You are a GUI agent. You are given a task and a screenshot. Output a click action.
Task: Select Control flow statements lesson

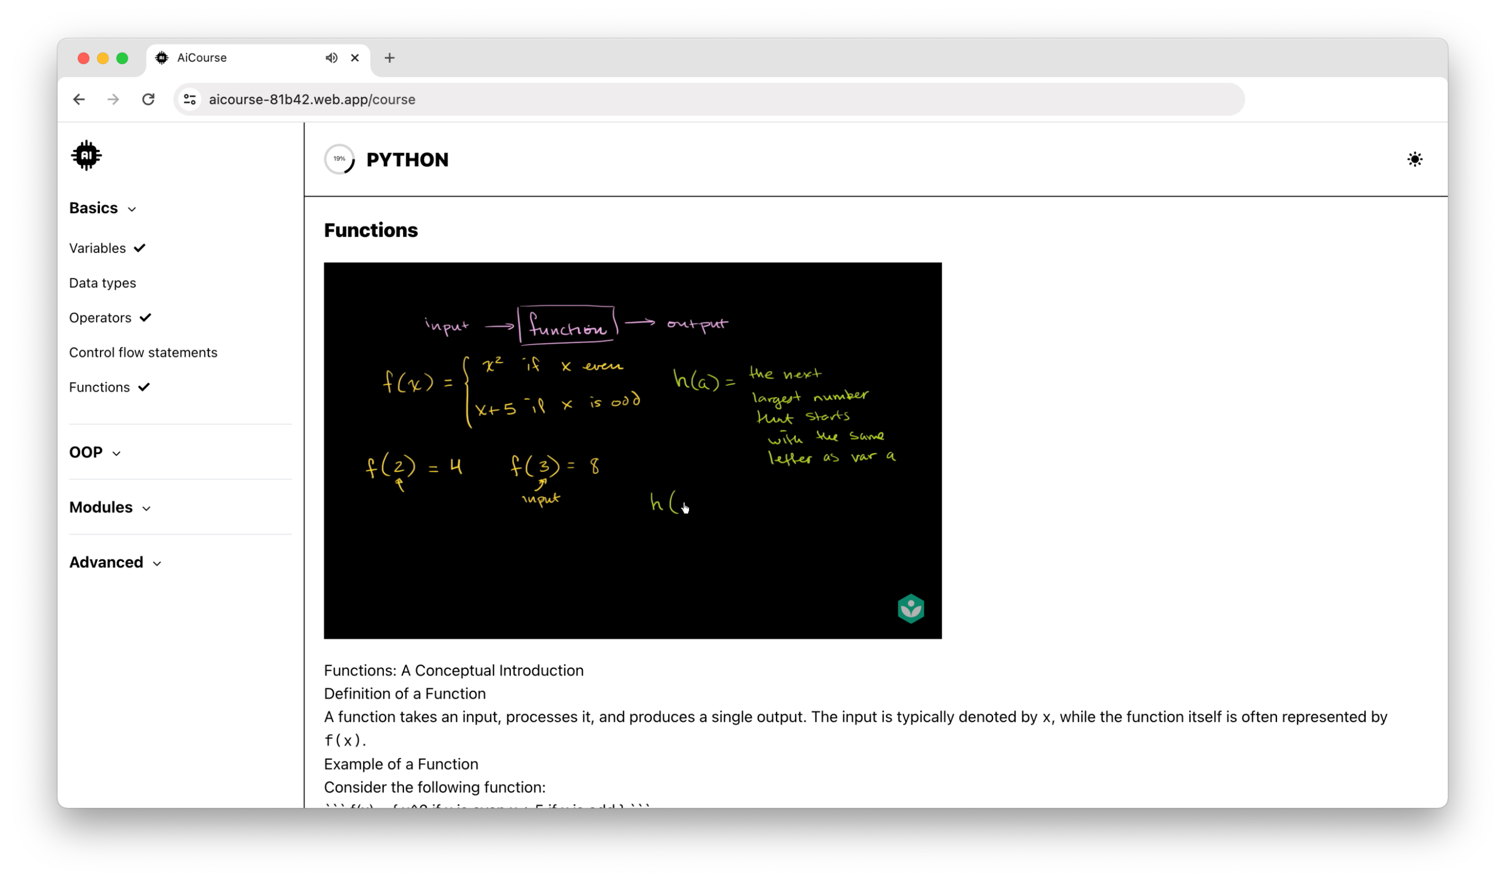click(144, 353)
